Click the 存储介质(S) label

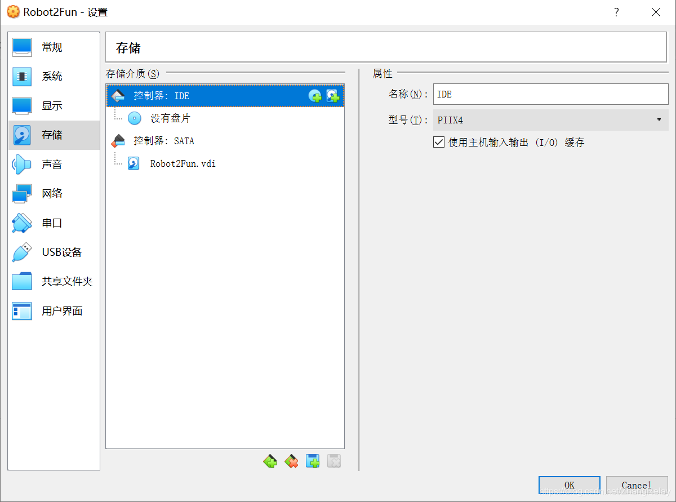coord(132,73)
